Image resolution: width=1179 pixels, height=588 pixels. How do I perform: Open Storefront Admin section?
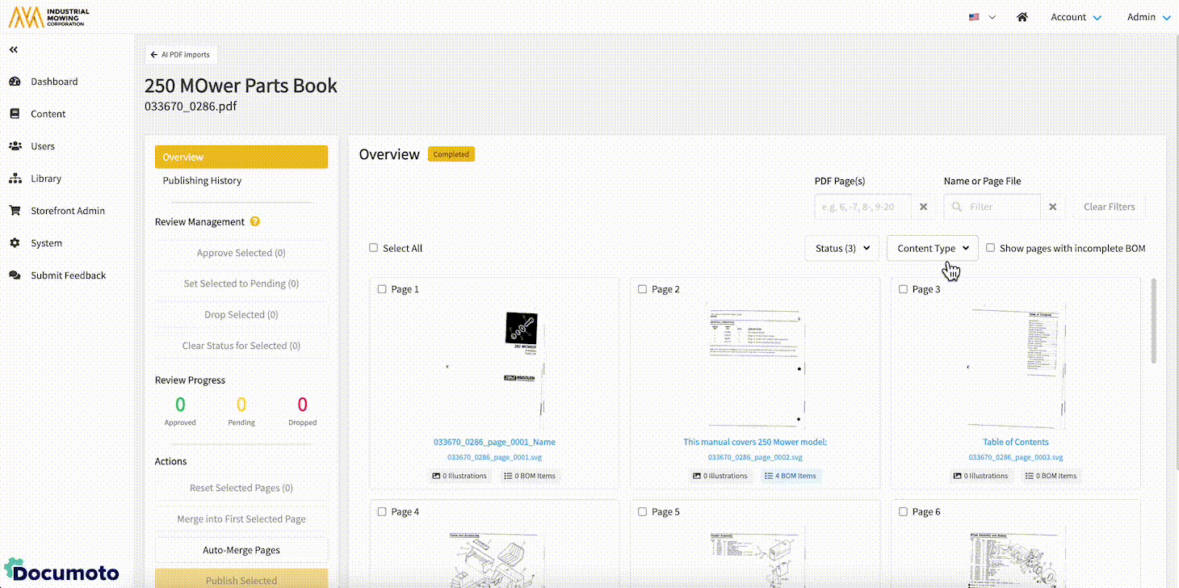tap(68, 211)
